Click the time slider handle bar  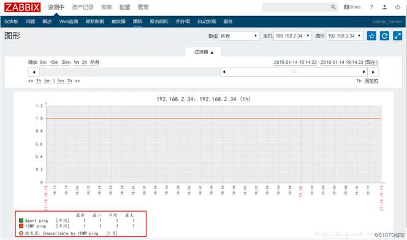pyautogui.click(x=294, y=72)
